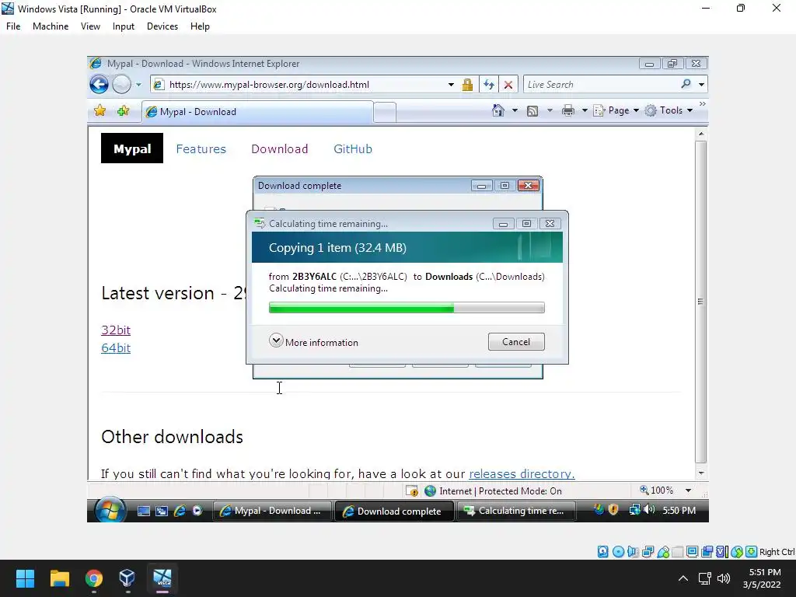Click Switch between windows quick launch icon
The height and width of the screenshot is (597, 796).
(x=162, y=511)
